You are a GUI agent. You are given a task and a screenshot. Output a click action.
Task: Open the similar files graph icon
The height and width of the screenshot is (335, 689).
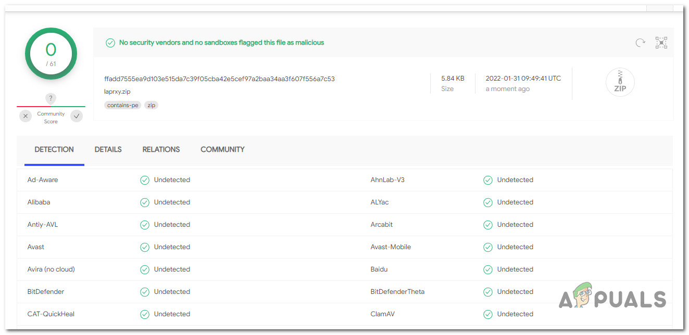tap(661, 43)
